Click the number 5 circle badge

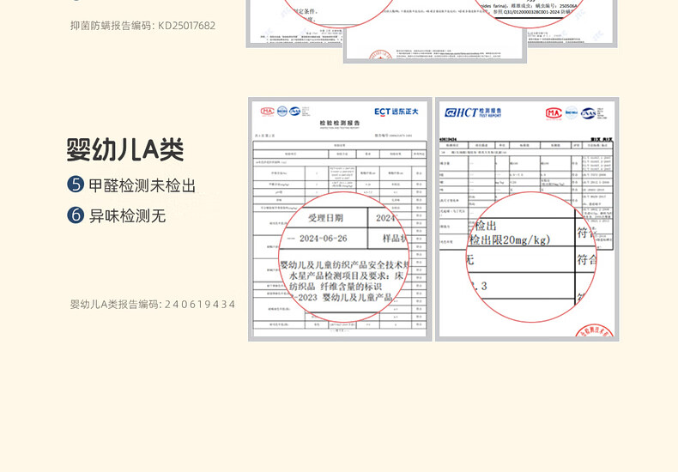click(76, 185)
